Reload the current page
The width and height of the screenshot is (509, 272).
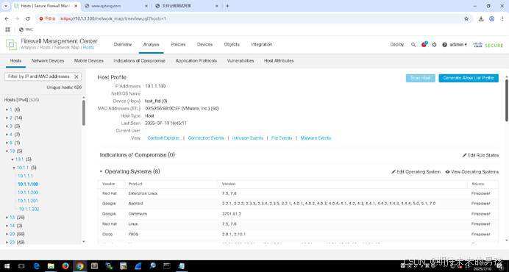28,19
